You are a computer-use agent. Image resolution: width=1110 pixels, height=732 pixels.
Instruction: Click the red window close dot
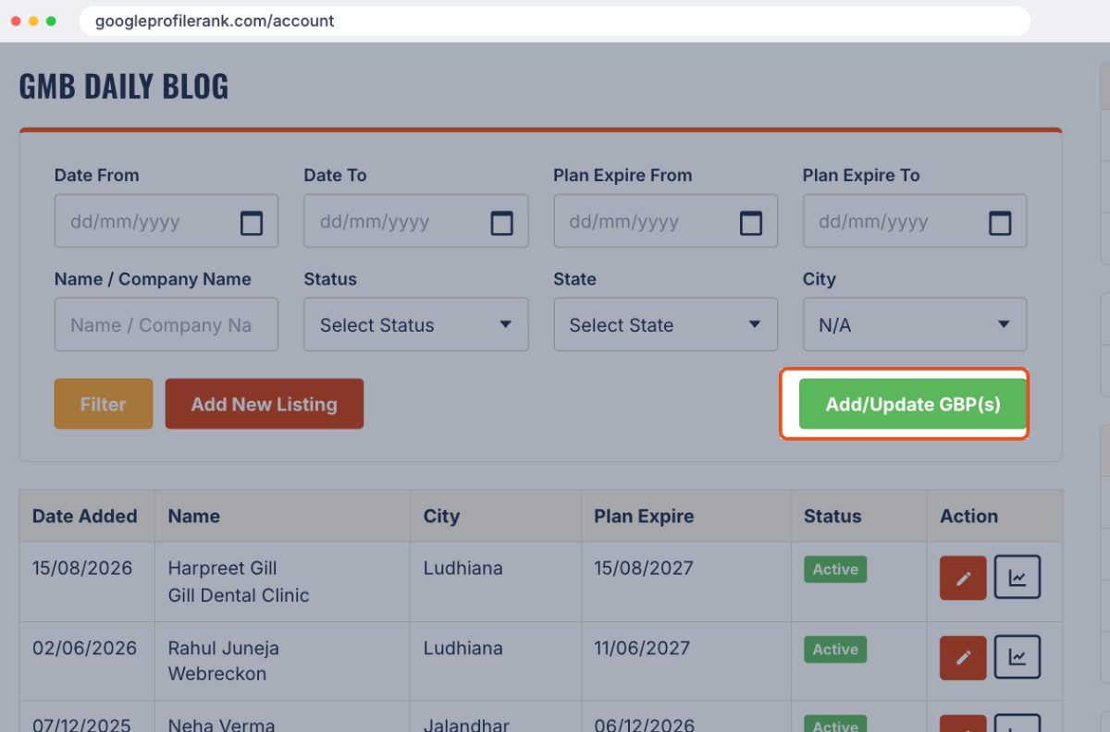16,20
